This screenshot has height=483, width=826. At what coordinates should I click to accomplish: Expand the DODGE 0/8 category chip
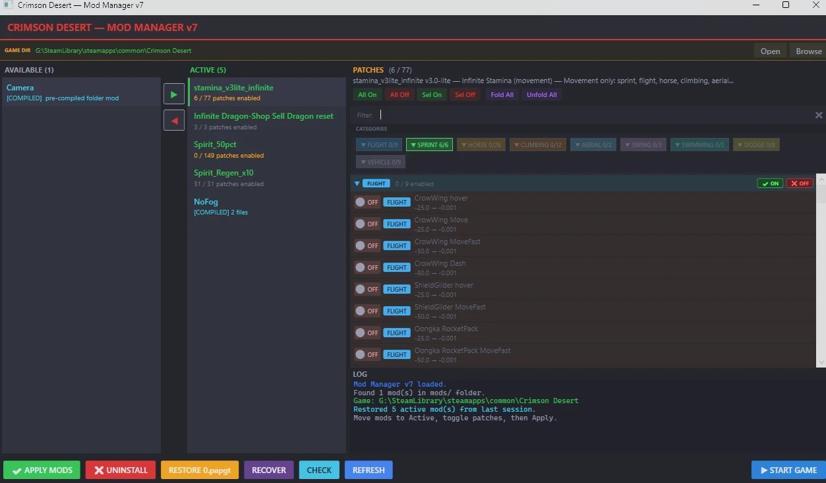pyautogui.click(x=756, y=145)
